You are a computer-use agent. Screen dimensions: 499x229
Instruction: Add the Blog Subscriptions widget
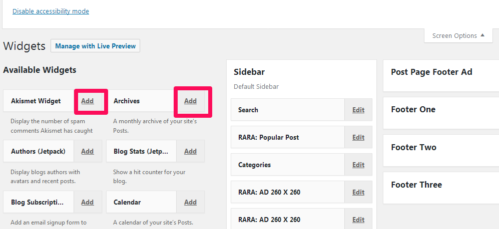pyautogui.click(x=88, y=202)
